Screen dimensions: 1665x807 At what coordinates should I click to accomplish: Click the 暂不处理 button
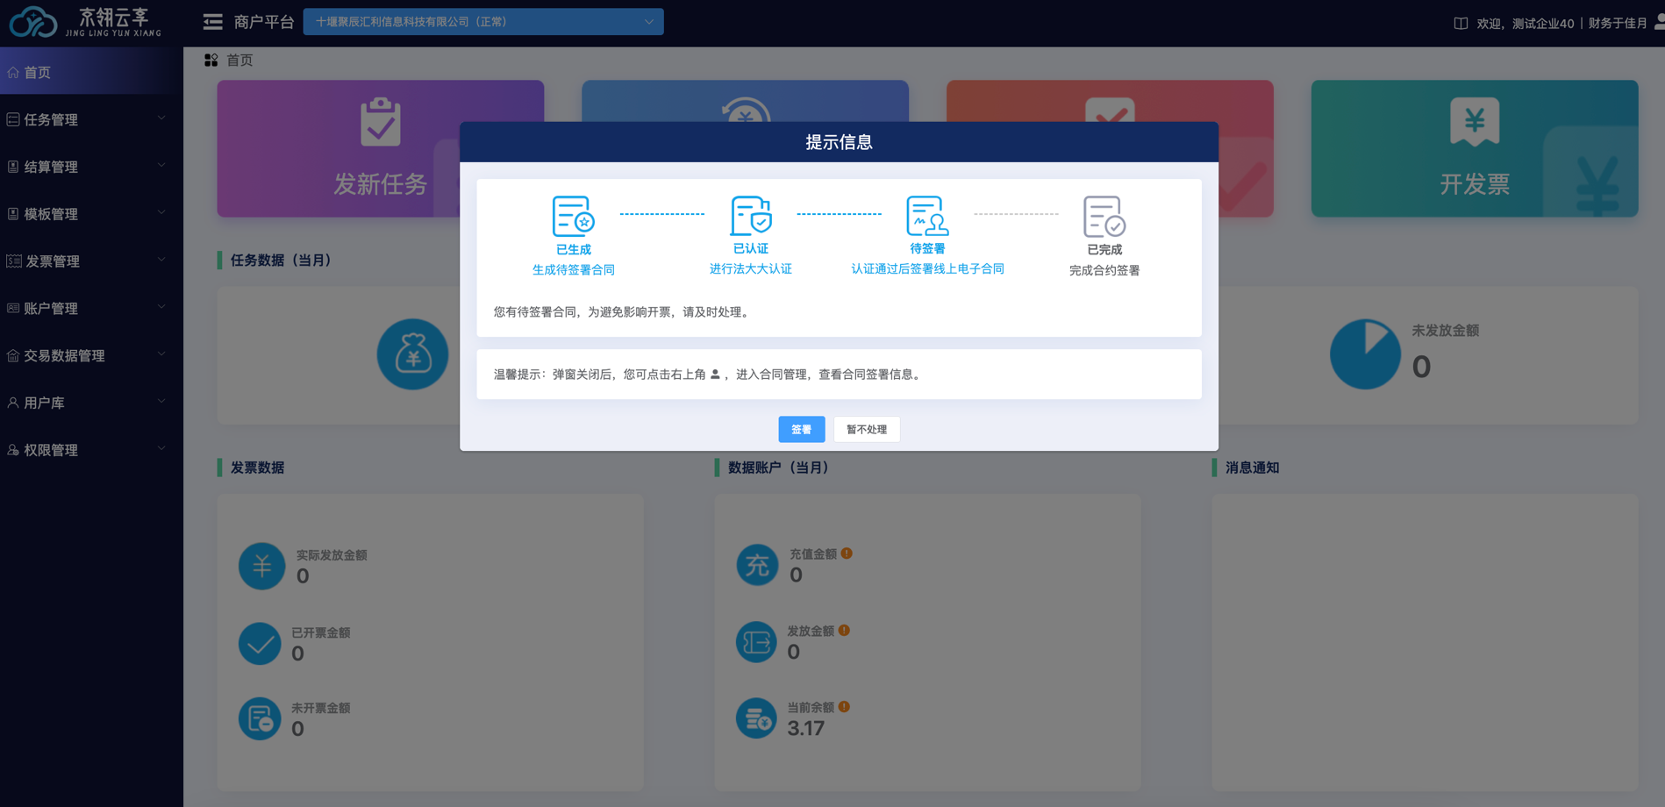(x=866, y=429)
